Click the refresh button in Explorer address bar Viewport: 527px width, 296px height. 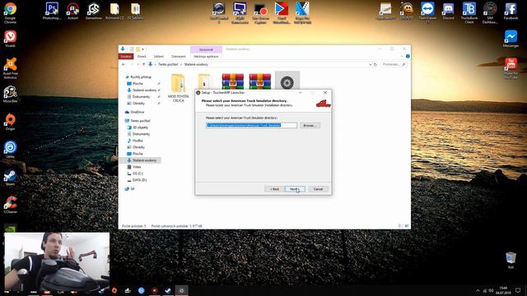[x=375, y=64]
